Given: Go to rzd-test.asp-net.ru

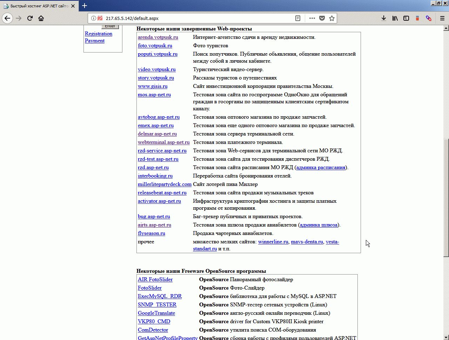Looking at the screenshot, I should 158,159.
